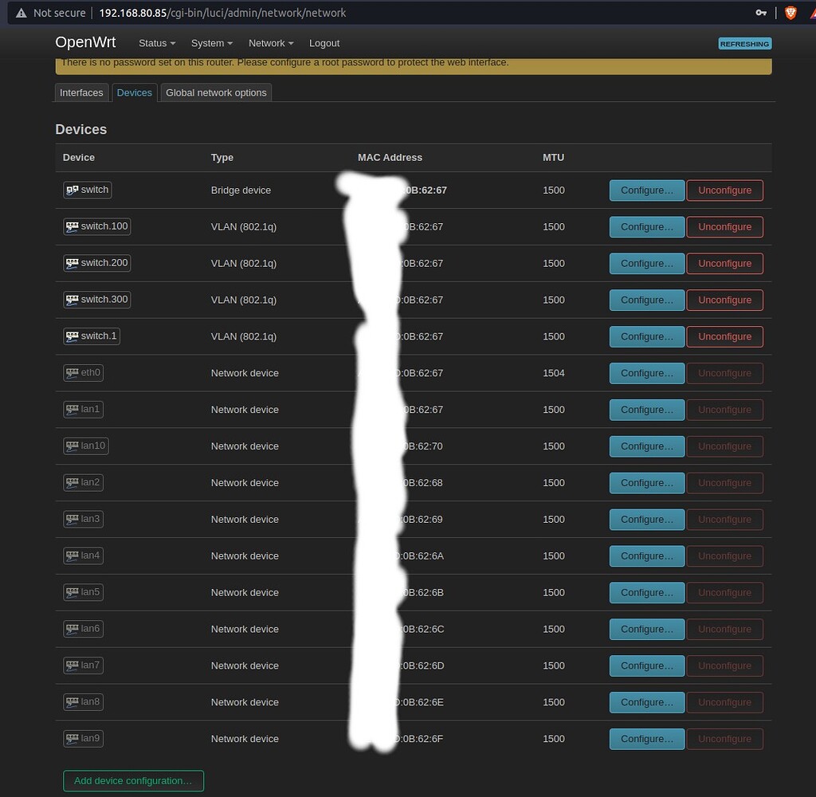816x797 pixels.
Task: Open Configure dialog for eth0
Action: (646, 372)
